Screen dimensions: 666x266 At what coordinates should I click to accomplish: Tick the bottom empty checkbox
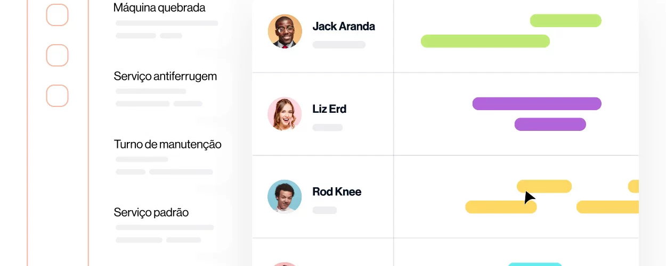pyautogui.click(x=58, y=96)
